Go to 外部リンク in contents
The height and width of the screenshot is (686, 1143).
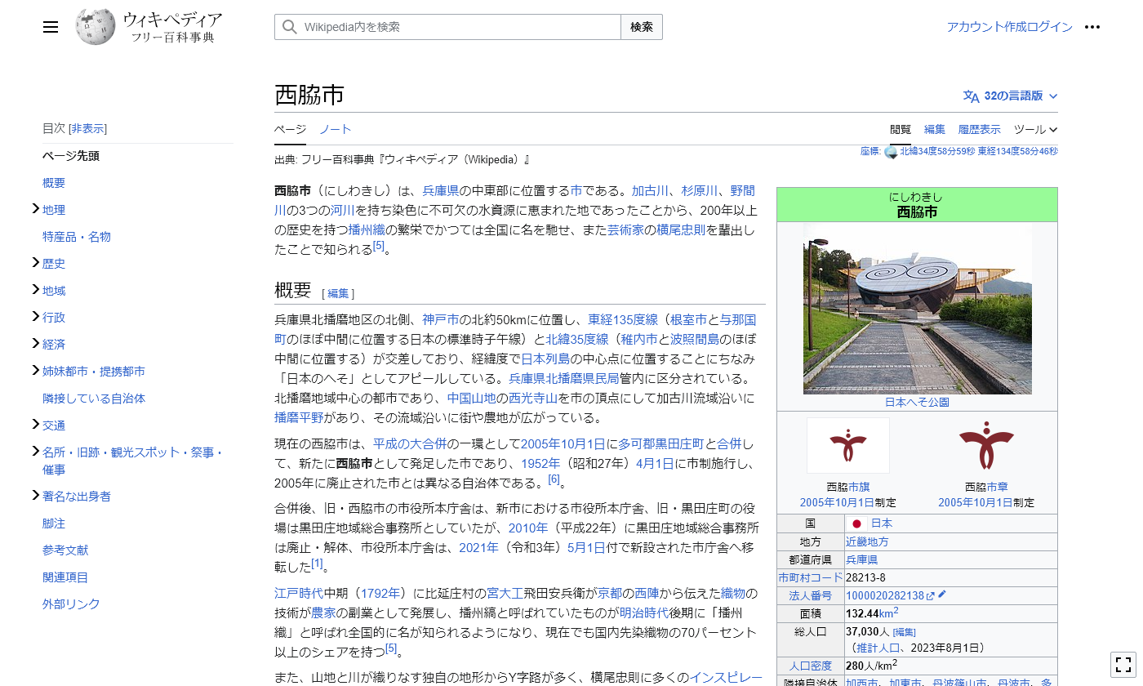pyautogui.click(x=71, y=604)
